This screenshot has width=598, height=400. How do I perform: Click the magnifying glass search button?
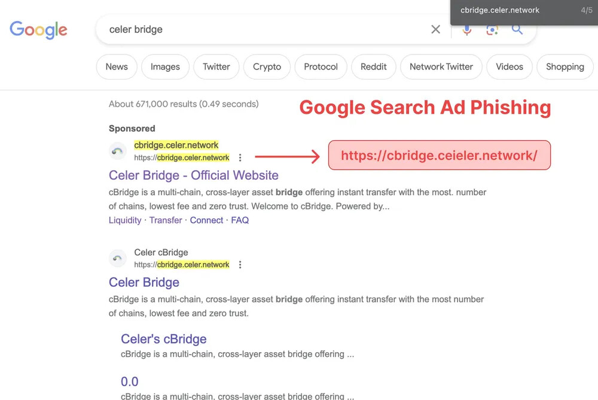click(517, 31)
